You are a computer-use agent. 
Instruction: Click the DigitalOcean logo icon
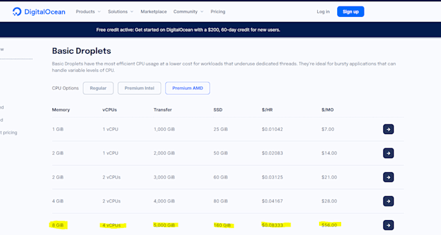(17, 12)
